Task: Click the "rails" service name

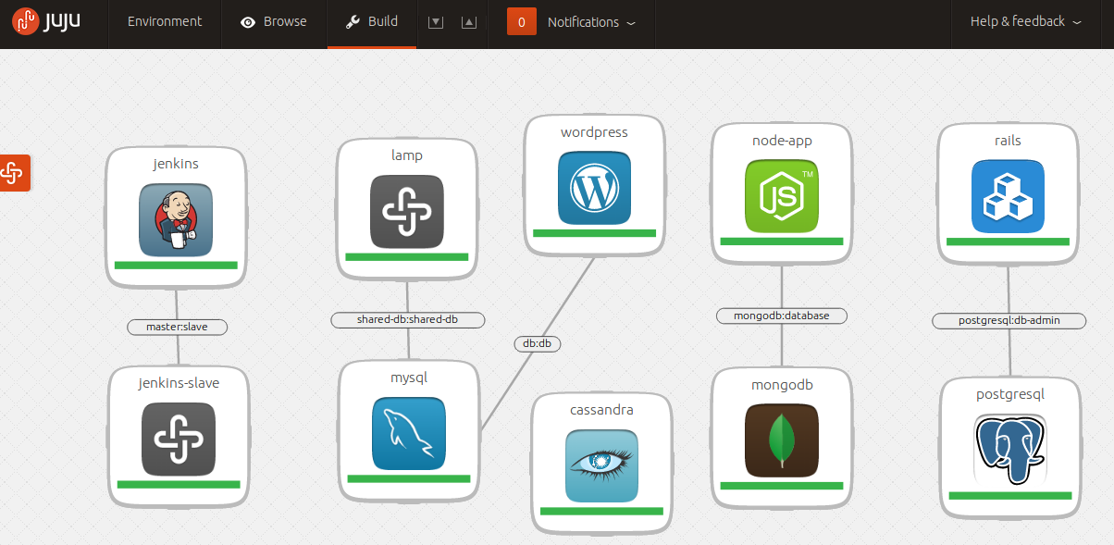Action: [x=1008, y=140]
